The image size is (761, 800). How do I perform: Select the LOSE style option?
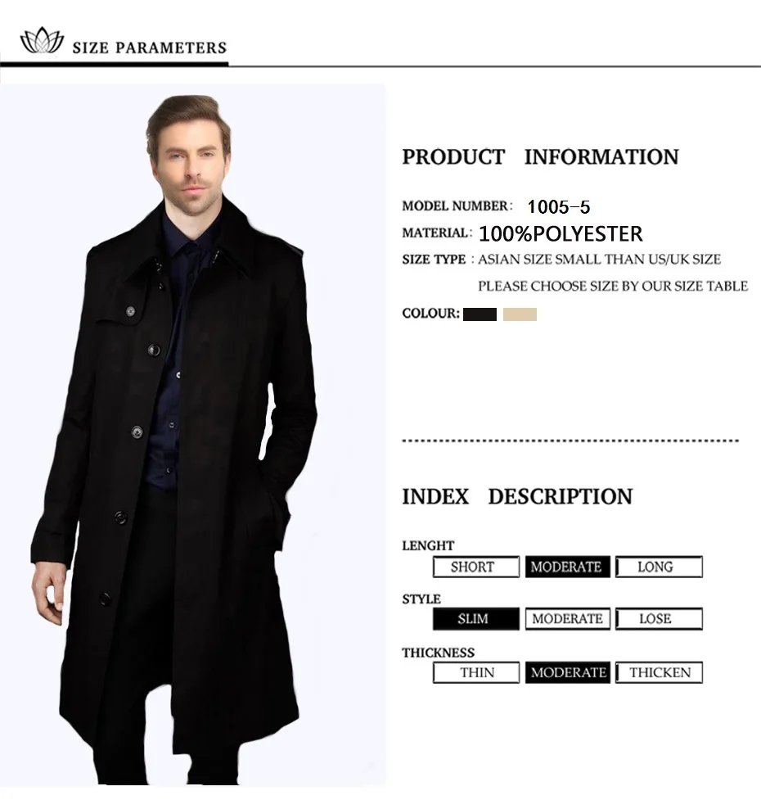[x=659, y=619]
